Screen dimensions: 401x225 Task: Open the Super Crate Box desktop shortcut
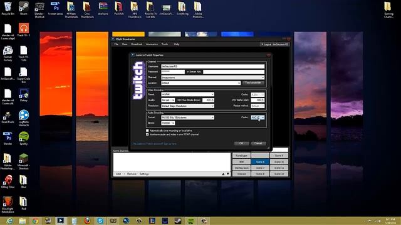click(24, 75)
